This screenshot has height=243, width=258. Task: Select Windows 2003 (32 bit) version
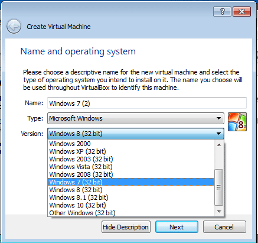130,159
